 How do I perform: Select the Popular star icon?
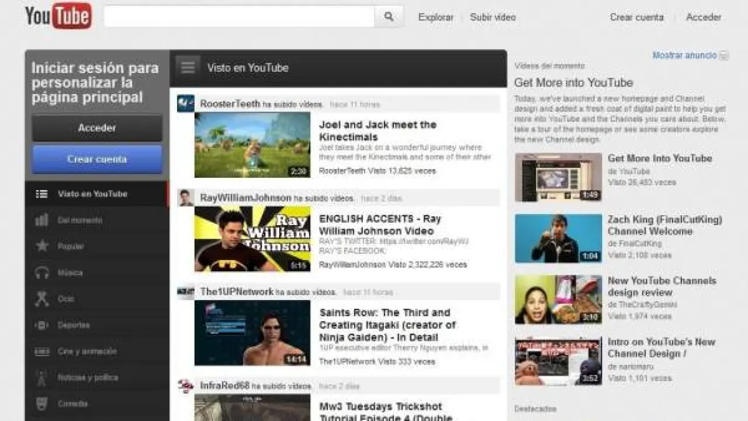coord(42,246)
